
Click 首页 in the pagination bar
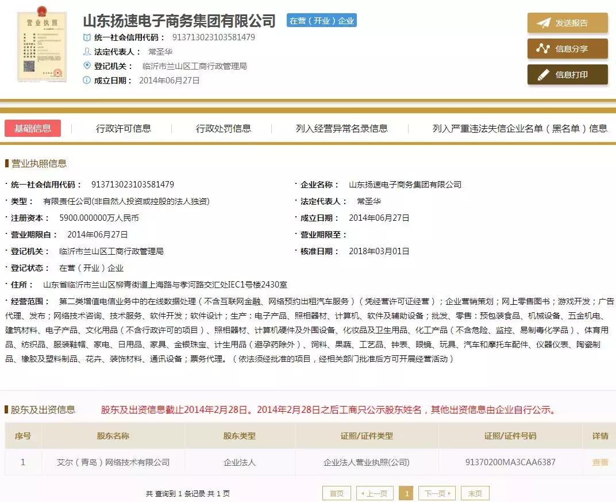point(336,493)
